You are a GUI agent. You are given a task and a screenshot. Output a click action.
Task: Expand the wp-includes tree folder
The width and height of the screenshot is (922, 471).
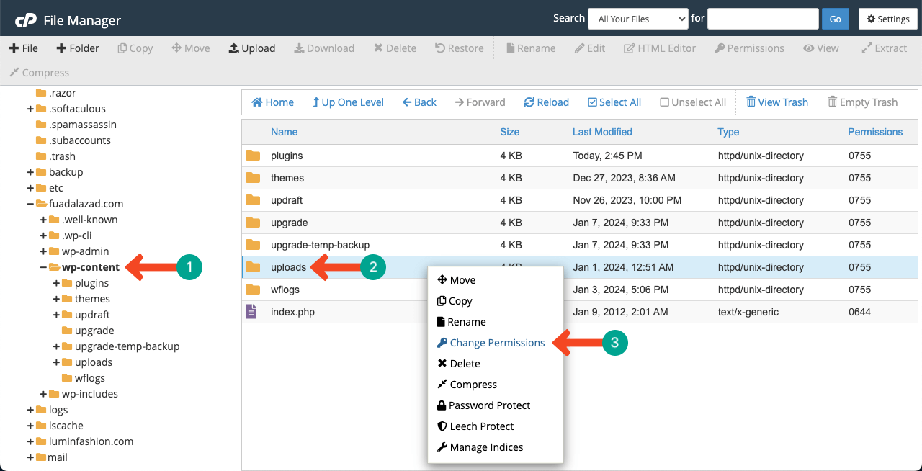tap(43, 394)
